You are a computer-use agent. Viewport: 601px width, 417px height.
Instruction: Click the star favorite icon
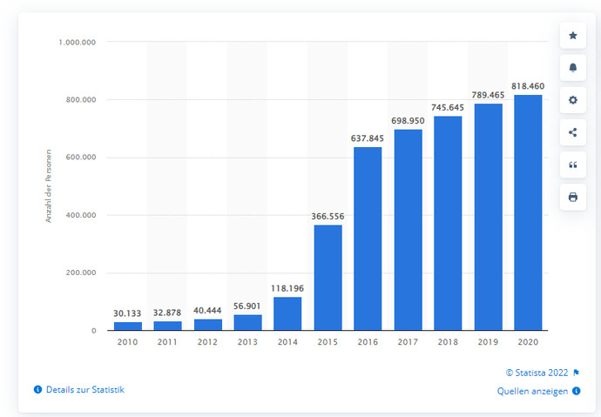click(572, 36)
